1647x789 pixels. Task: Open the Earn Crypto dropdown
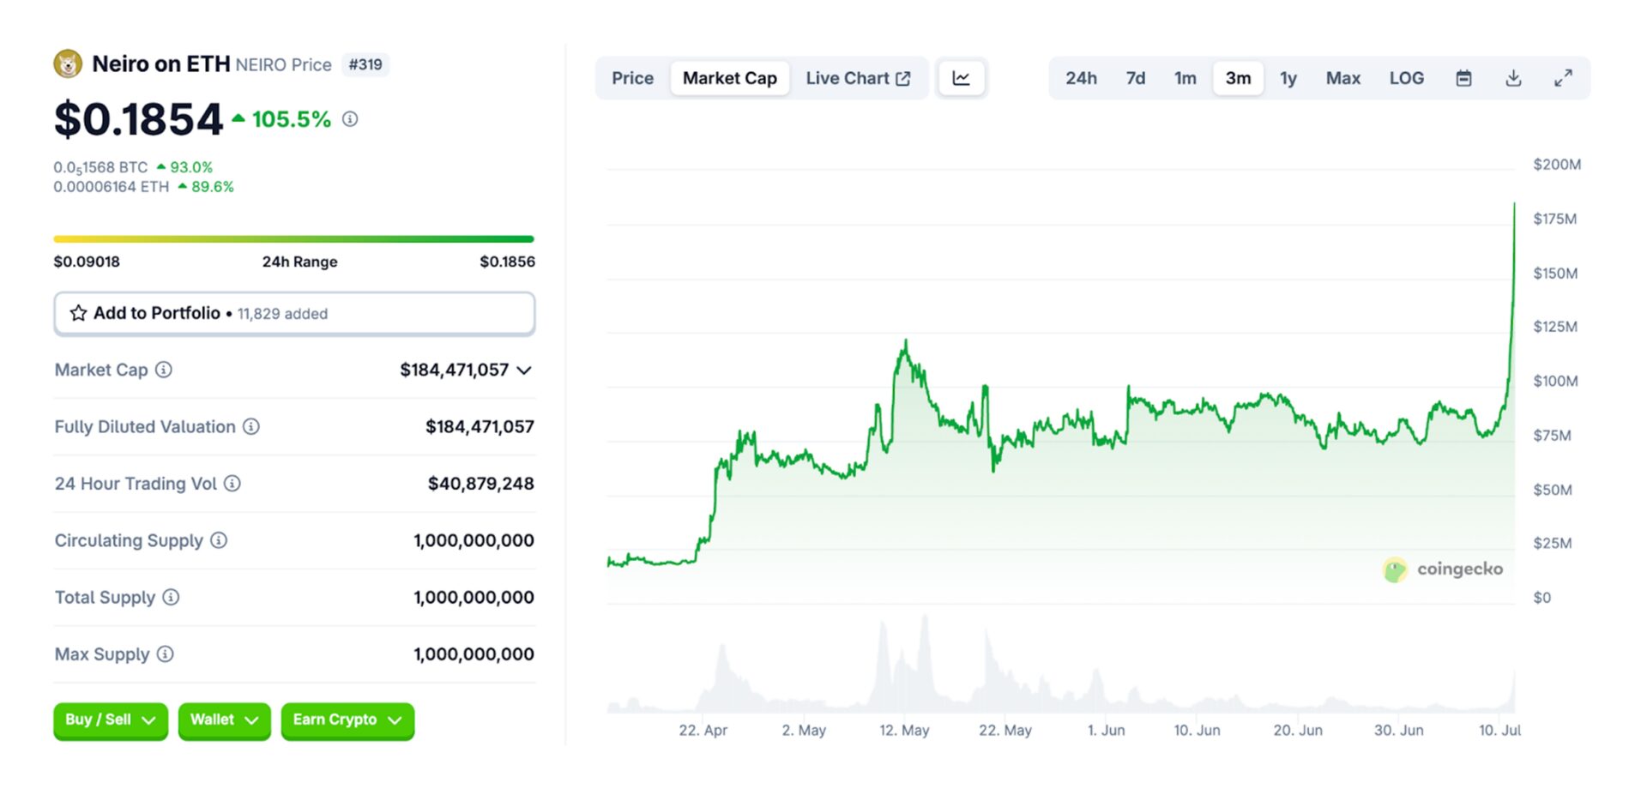pos(347,720)
